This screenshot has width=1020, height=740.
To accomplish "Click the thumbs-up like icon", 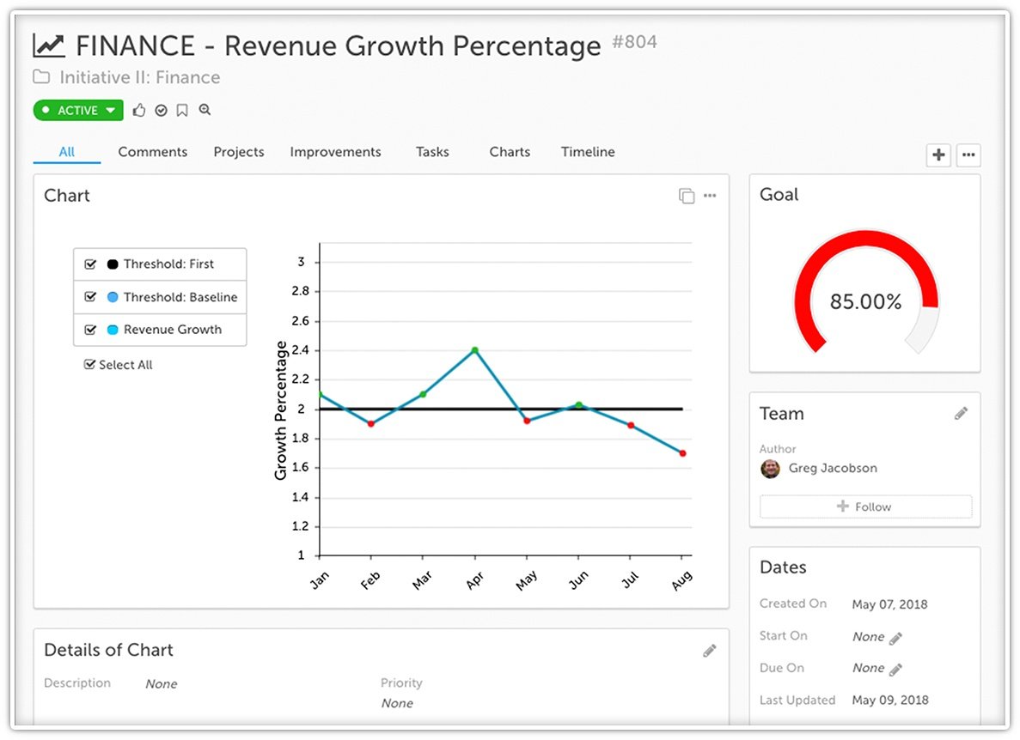I will [x=139, y=110].
